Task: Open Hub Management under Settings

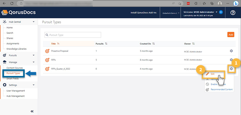Action: pyautogui.click(x=15, y=96)
